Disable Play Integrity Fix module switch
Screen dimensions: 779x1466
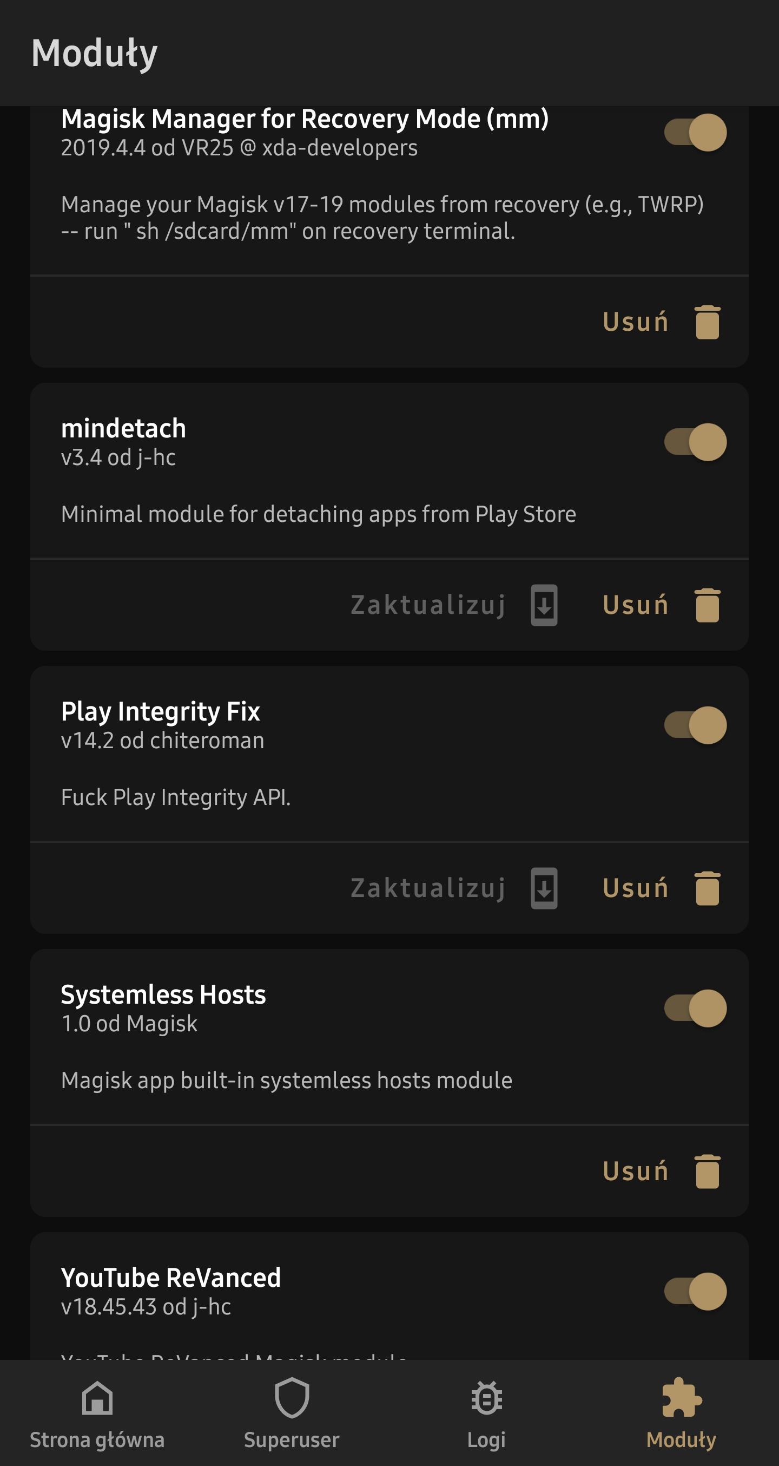pyautogui.click(x=695, y=725)
